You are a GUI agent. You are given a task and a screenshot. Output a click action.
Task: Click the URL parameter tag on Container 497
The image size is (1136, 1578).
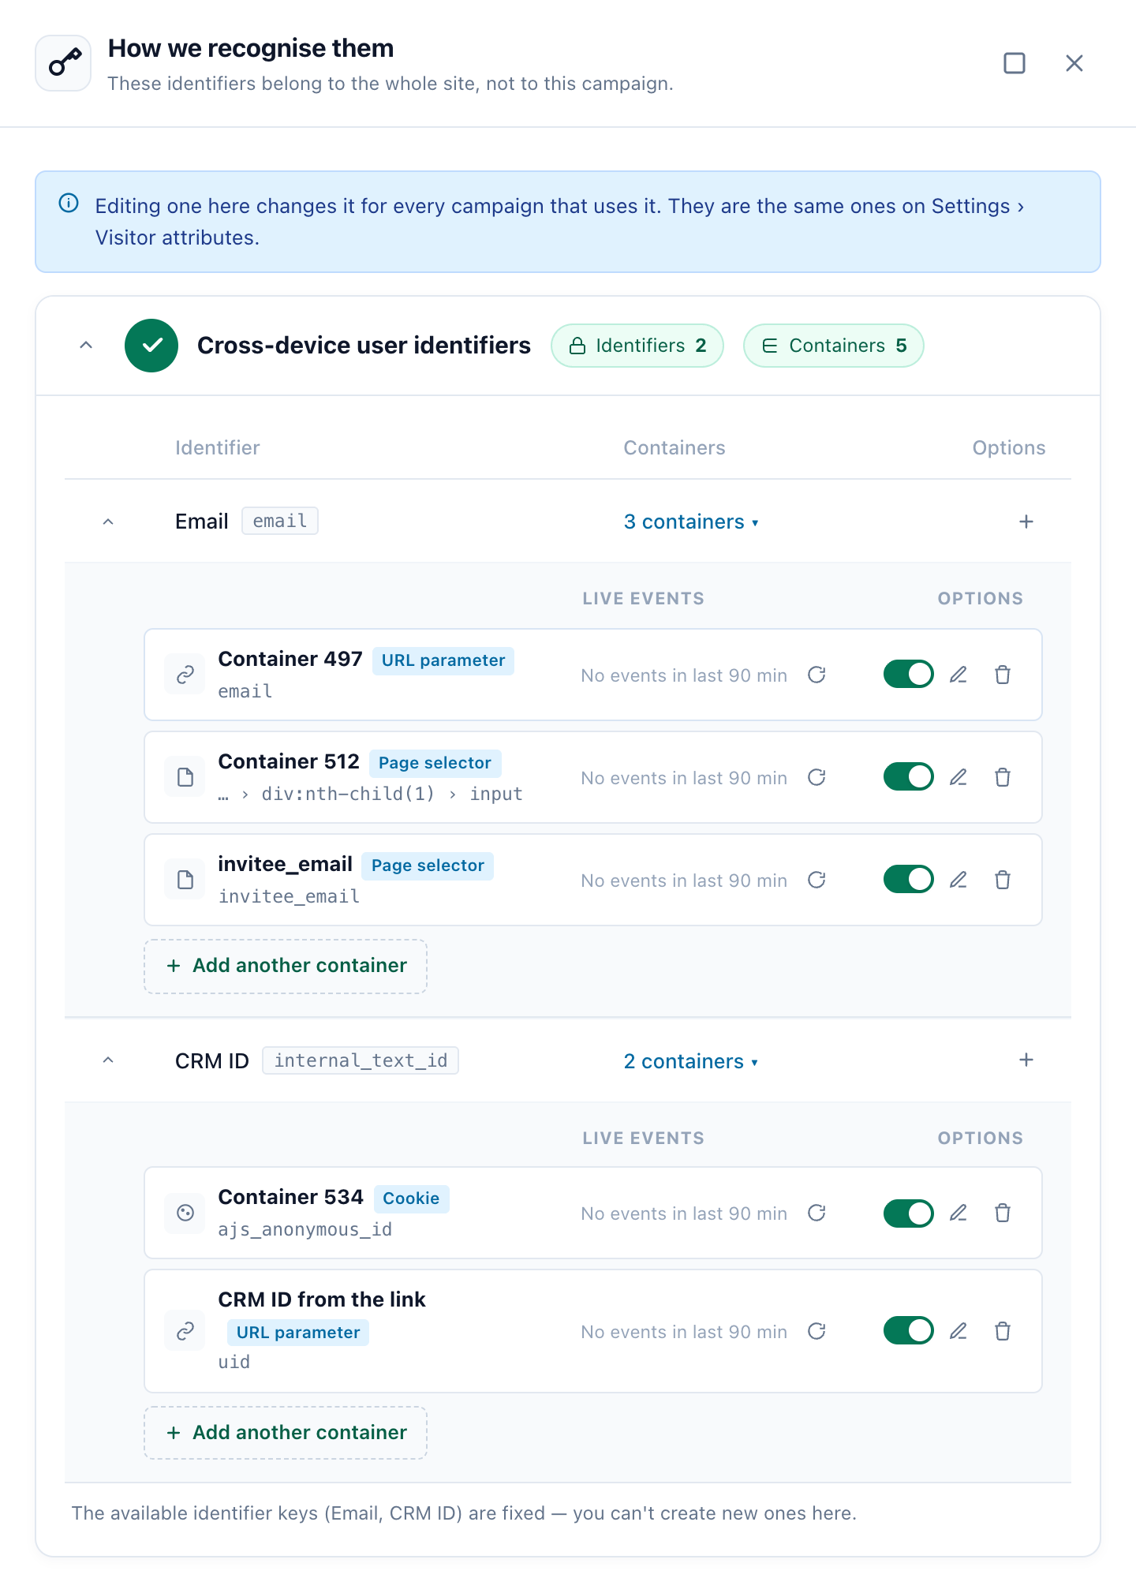[x=443, y=660]
